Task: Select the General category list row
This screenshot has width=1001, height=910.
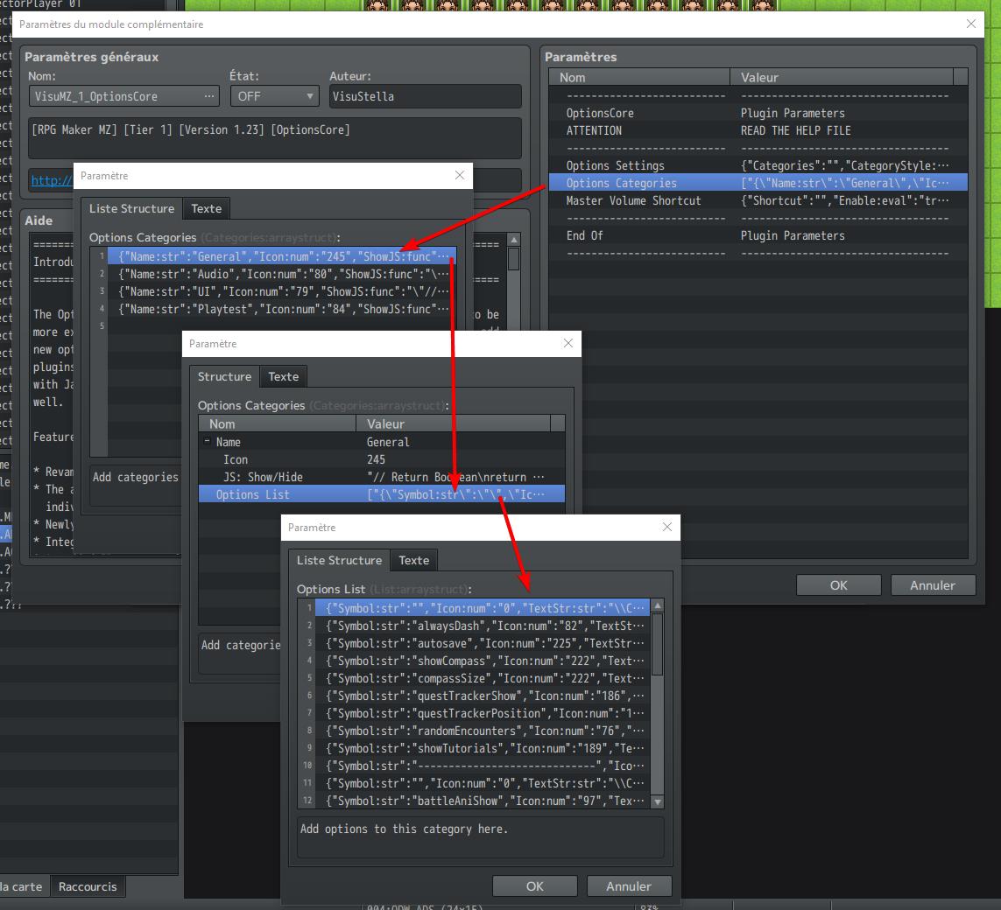Action: tap(281, 256)
